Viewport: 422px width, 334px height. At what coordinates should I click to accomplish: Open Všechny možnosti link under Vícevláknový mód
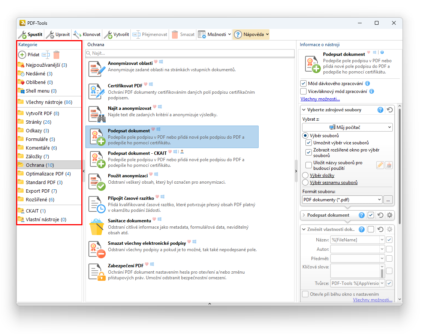tap(320, 99)
